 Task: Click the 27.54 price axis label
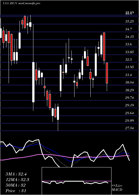click(x=130, y=128)
